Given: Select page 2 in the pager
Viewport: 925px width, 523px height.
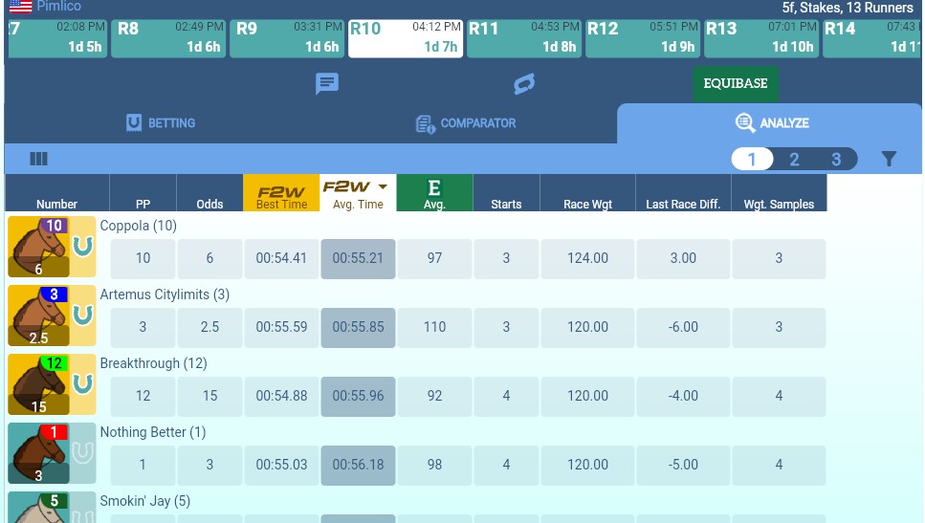Looking at the screenshot, I should click(794, 160).
